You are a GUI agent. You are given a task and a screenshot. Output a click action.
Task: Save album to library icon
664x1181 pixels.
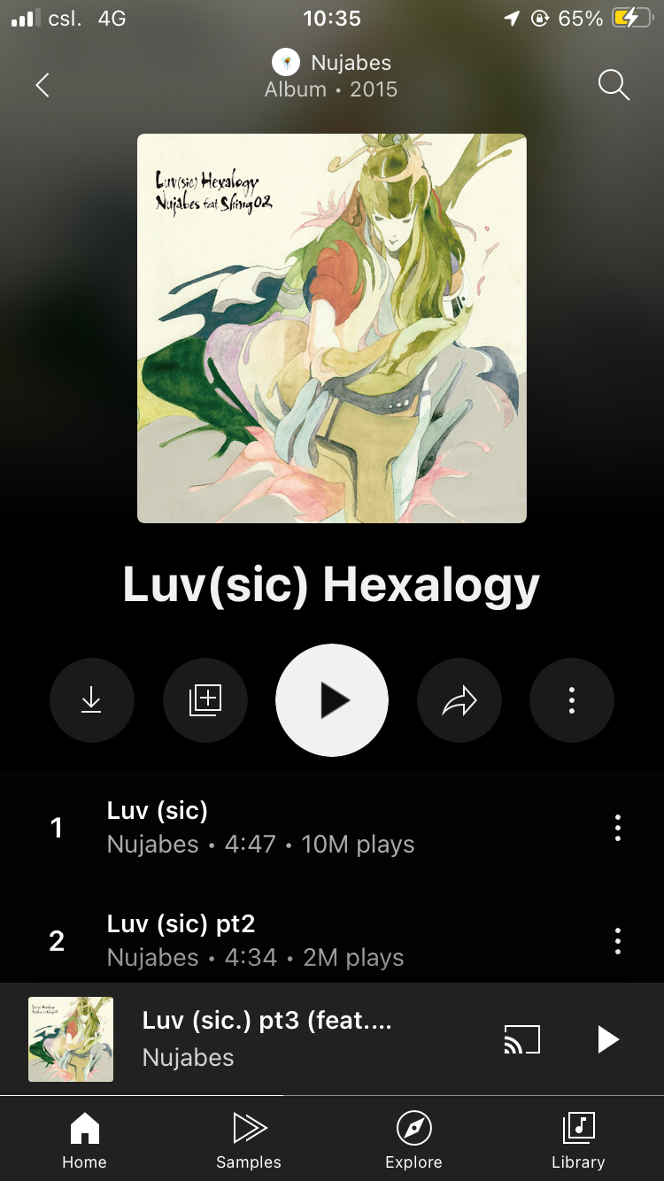point(205,699)
